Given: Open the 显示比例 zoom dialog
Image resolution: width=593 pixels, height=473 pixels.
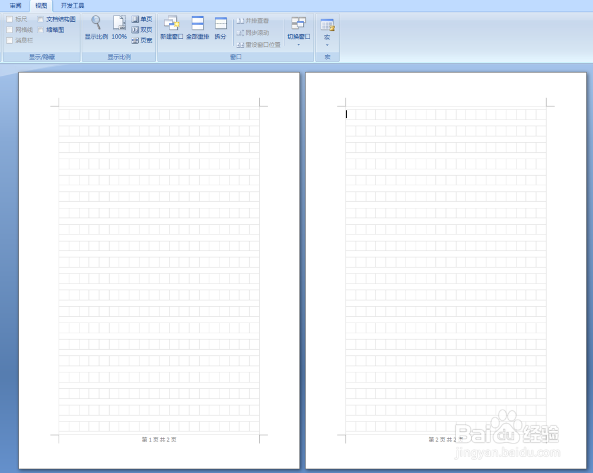Looking at the screenshot, I should [x=96, y=28].
